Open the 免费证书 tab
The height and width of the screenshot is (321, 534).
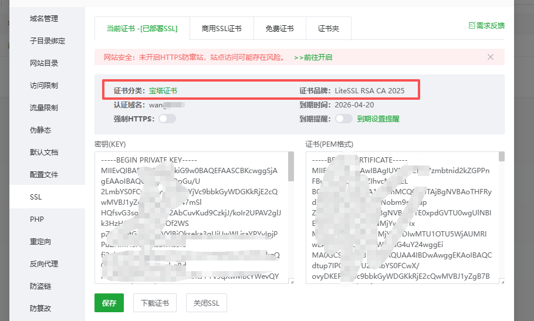pos(279,28)
